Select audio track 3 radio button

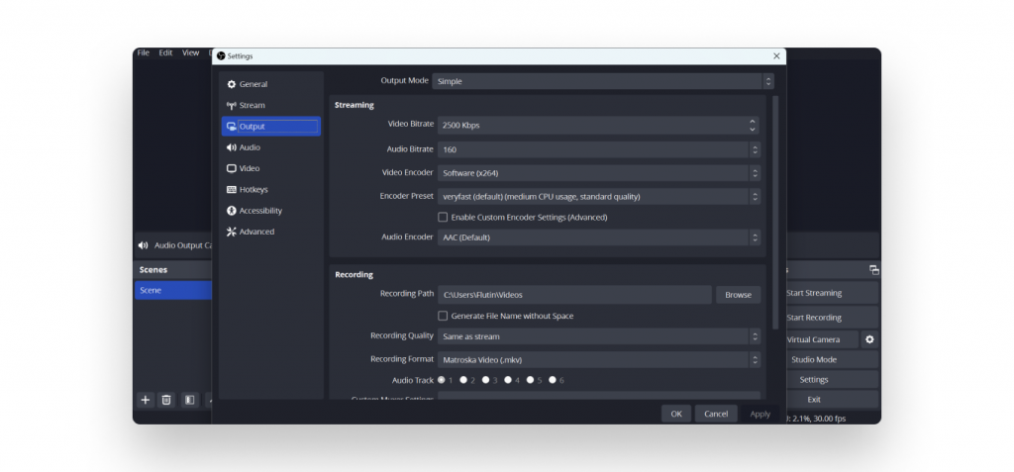485,380
